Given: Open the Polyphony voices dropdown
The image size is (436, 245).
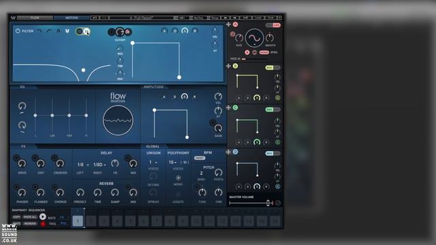Looking at the screenshot, I should (173, 162).
